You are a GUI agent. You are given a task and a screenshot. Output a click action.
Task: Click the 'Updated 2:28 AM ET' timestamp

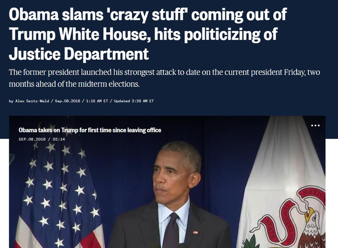[x=134, y=101]
